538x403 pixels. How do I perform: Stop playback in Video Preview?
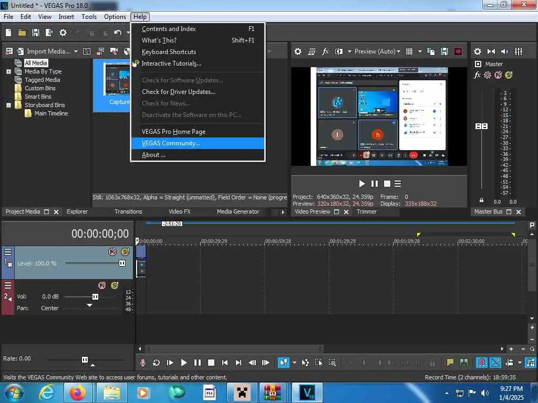[387, 184]
